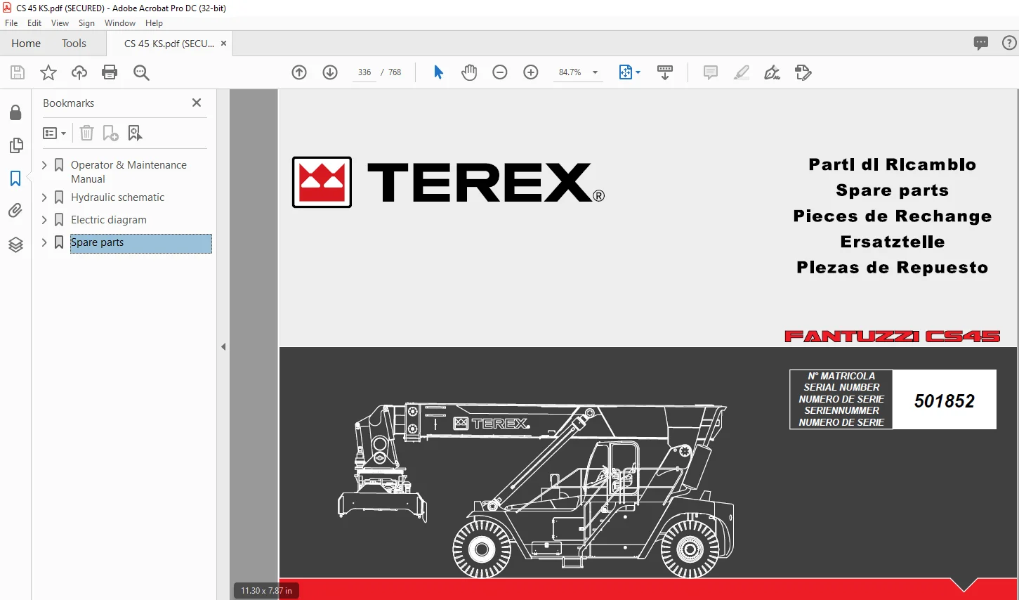Switch to the Tools tab
The width and height of the screenshot is (1019, 600).
pyautogui.click(x=74, y=44)
